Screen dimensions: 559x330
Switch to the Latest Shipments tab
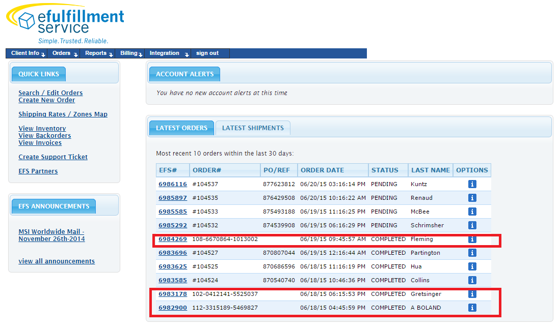pyautogui.click(x=253, y=128)
